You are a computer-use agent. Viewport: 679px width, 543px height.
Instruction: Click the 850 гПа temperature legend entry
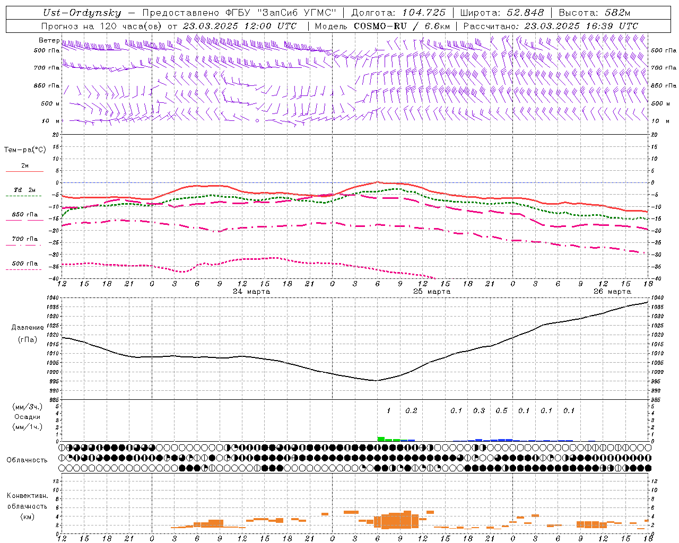(24, 215)
